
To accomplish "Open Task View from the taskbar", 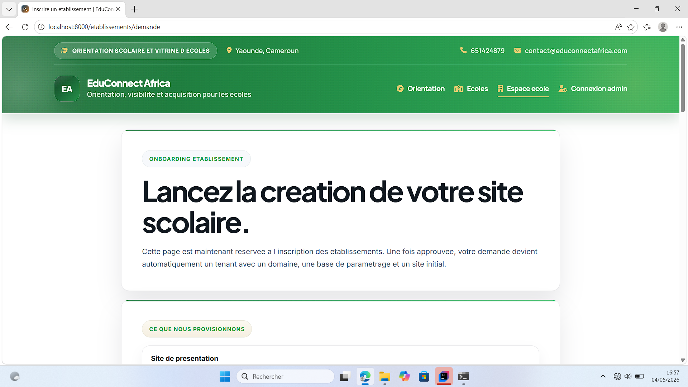I will 345,377.
